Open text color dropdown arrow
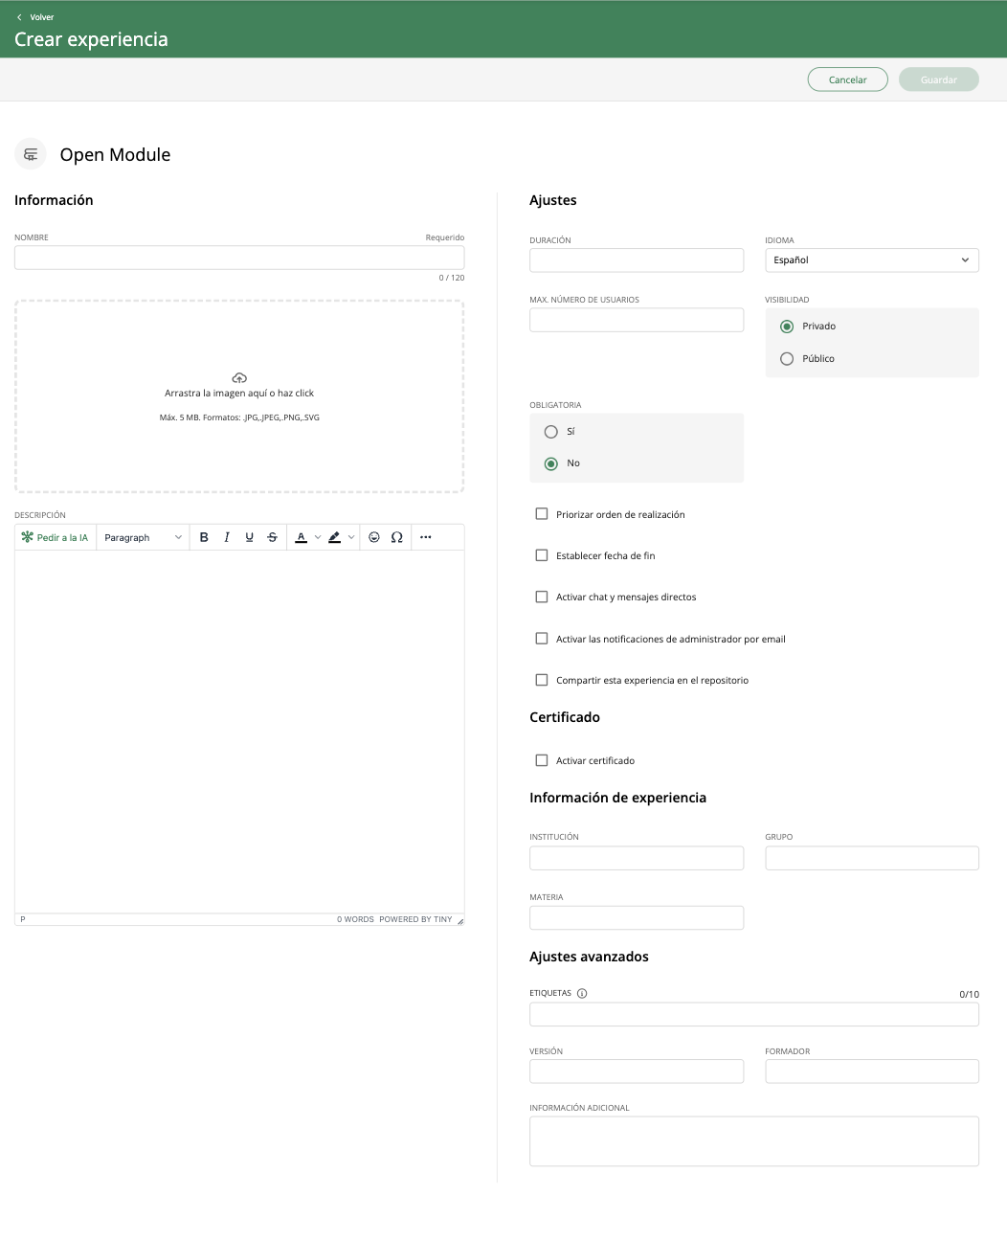1007x1240 pixels. coord(318,537)
